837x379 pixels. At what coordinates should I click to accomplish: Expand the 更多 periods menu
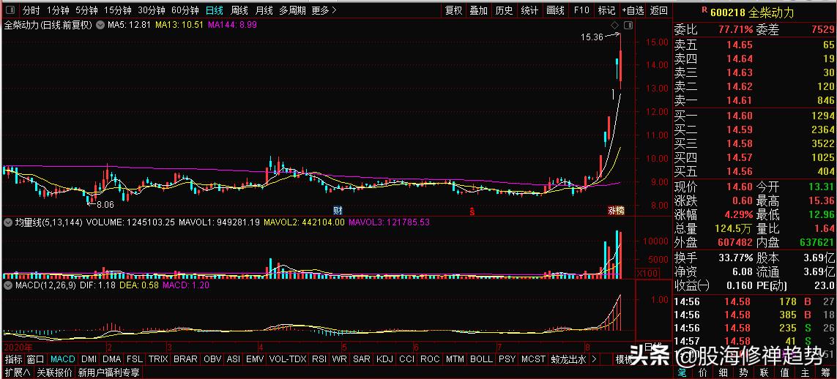[x=324, y=10]
